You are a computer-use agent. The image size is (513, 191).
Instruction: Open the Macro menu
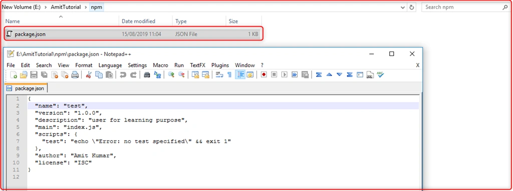160,65
